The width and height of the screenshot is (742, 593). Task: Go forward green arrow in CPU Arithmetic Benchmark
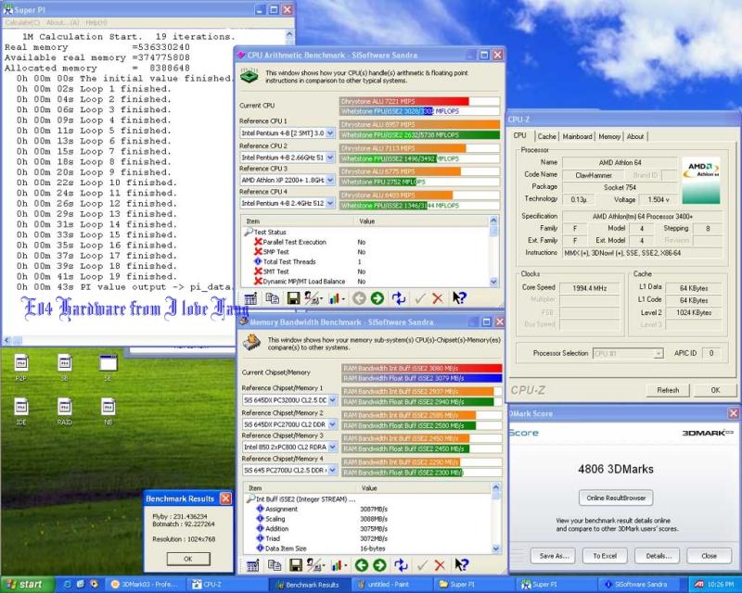(377, 298)
